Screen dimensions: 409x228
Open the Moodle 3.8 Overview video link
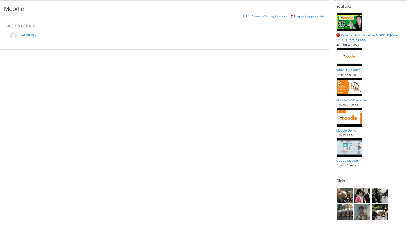(351, 100)
